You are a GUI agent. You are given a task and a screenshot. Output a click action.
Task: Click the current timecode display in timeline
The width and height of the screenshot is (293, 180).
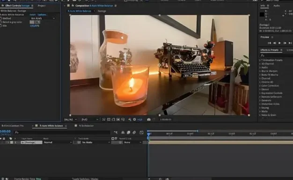5,132
